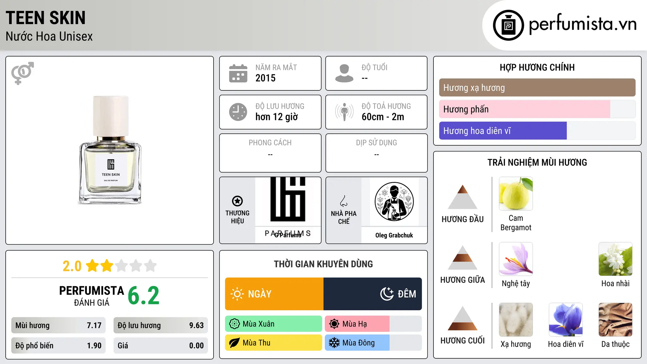647x364 pixels.
Task: Open the Oleg Grabchuk perfumer portrait
Action: pyautogui.click(x=394, y=202)
